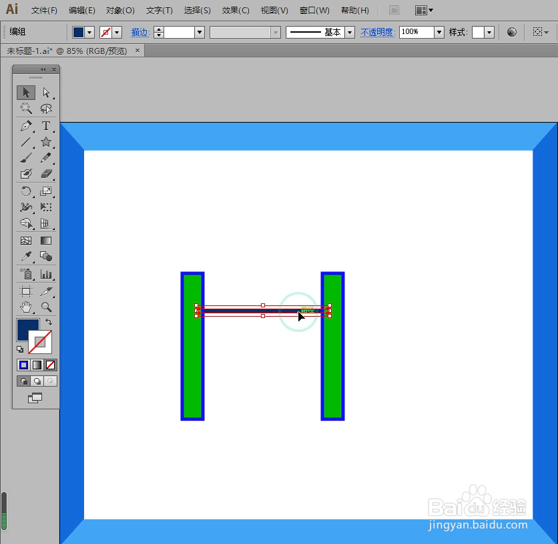Select the Lasso tool

click(46, 109)
